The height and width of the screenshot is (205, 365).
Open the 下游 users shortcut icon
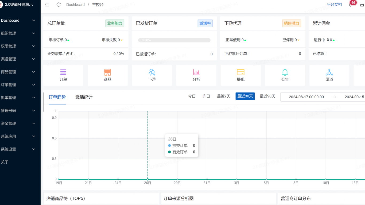[152, 72]
